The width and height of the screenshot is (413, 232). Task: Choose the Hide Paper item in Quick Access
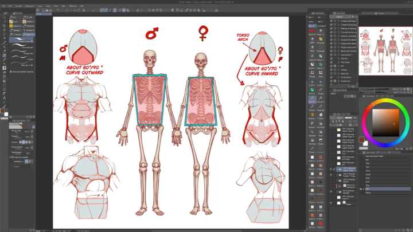coord(312,141)
